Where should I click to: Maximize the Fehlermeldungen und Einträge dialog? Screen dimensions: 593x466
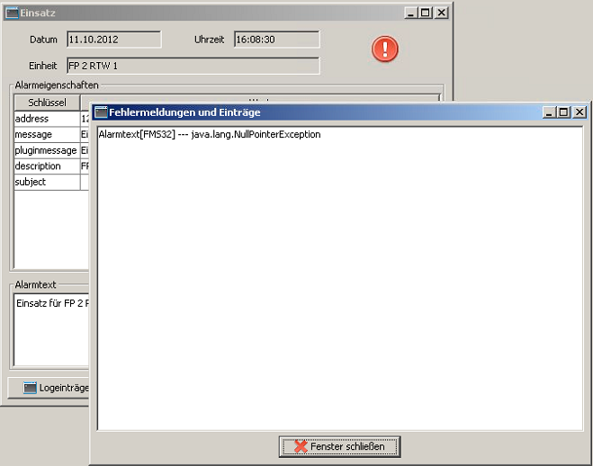(x=563, y=112)
